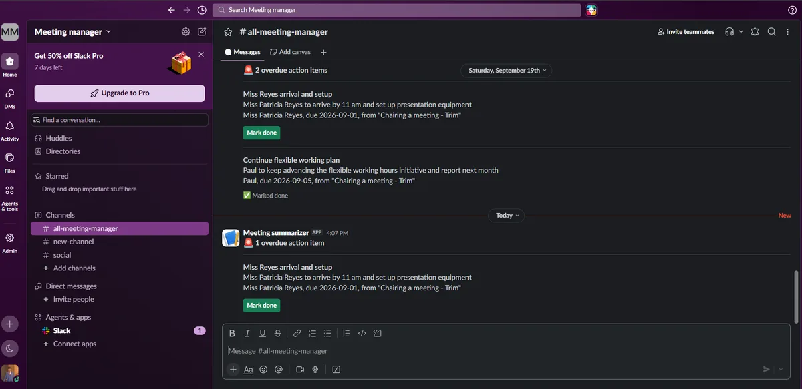This screenshot has height=389, width=802.
Task: Click the plus attach button in composer
Action: (x=233, y=369)
